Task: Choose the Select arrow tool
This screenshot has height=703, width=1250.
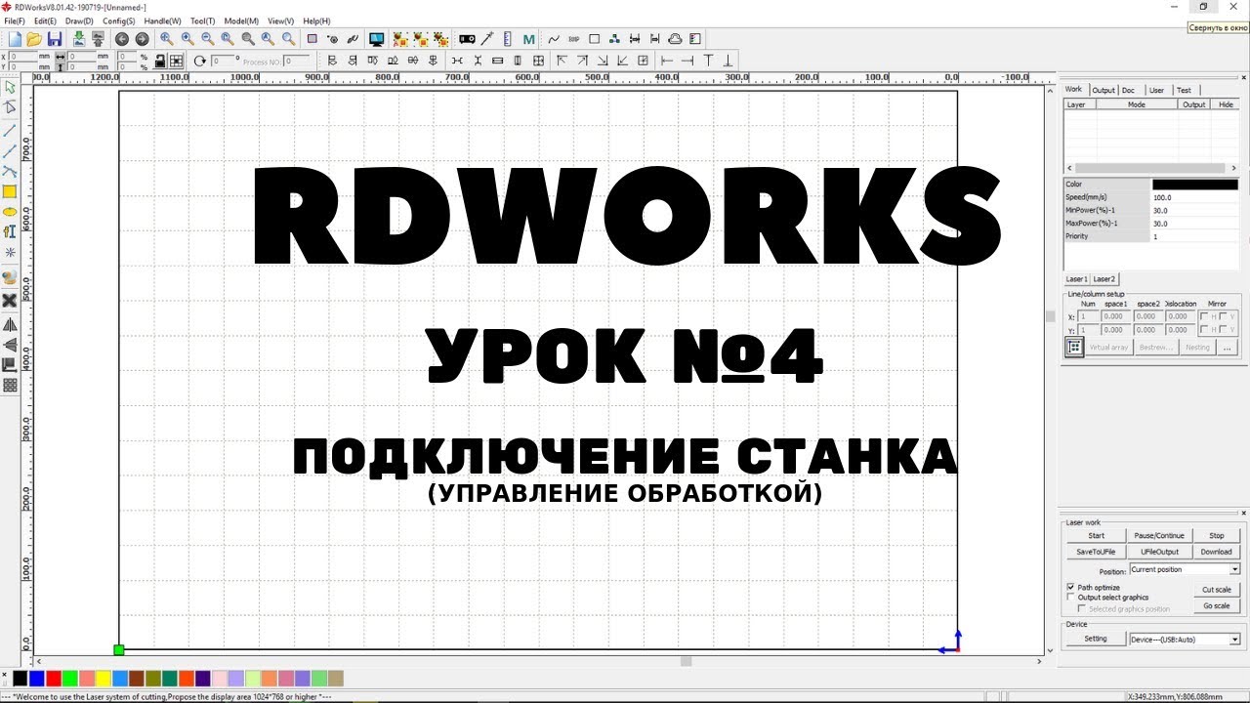Action: point(10,88)
